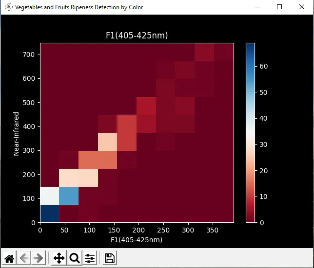Close the Ripeness Detection window
Viewport: 314px width, 268px height.
(302, 7)
